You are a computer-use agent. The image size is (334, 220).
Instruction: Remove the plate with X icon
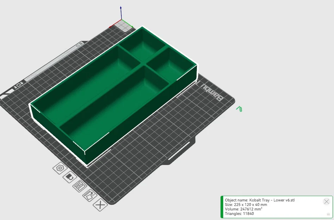[100, 205]
